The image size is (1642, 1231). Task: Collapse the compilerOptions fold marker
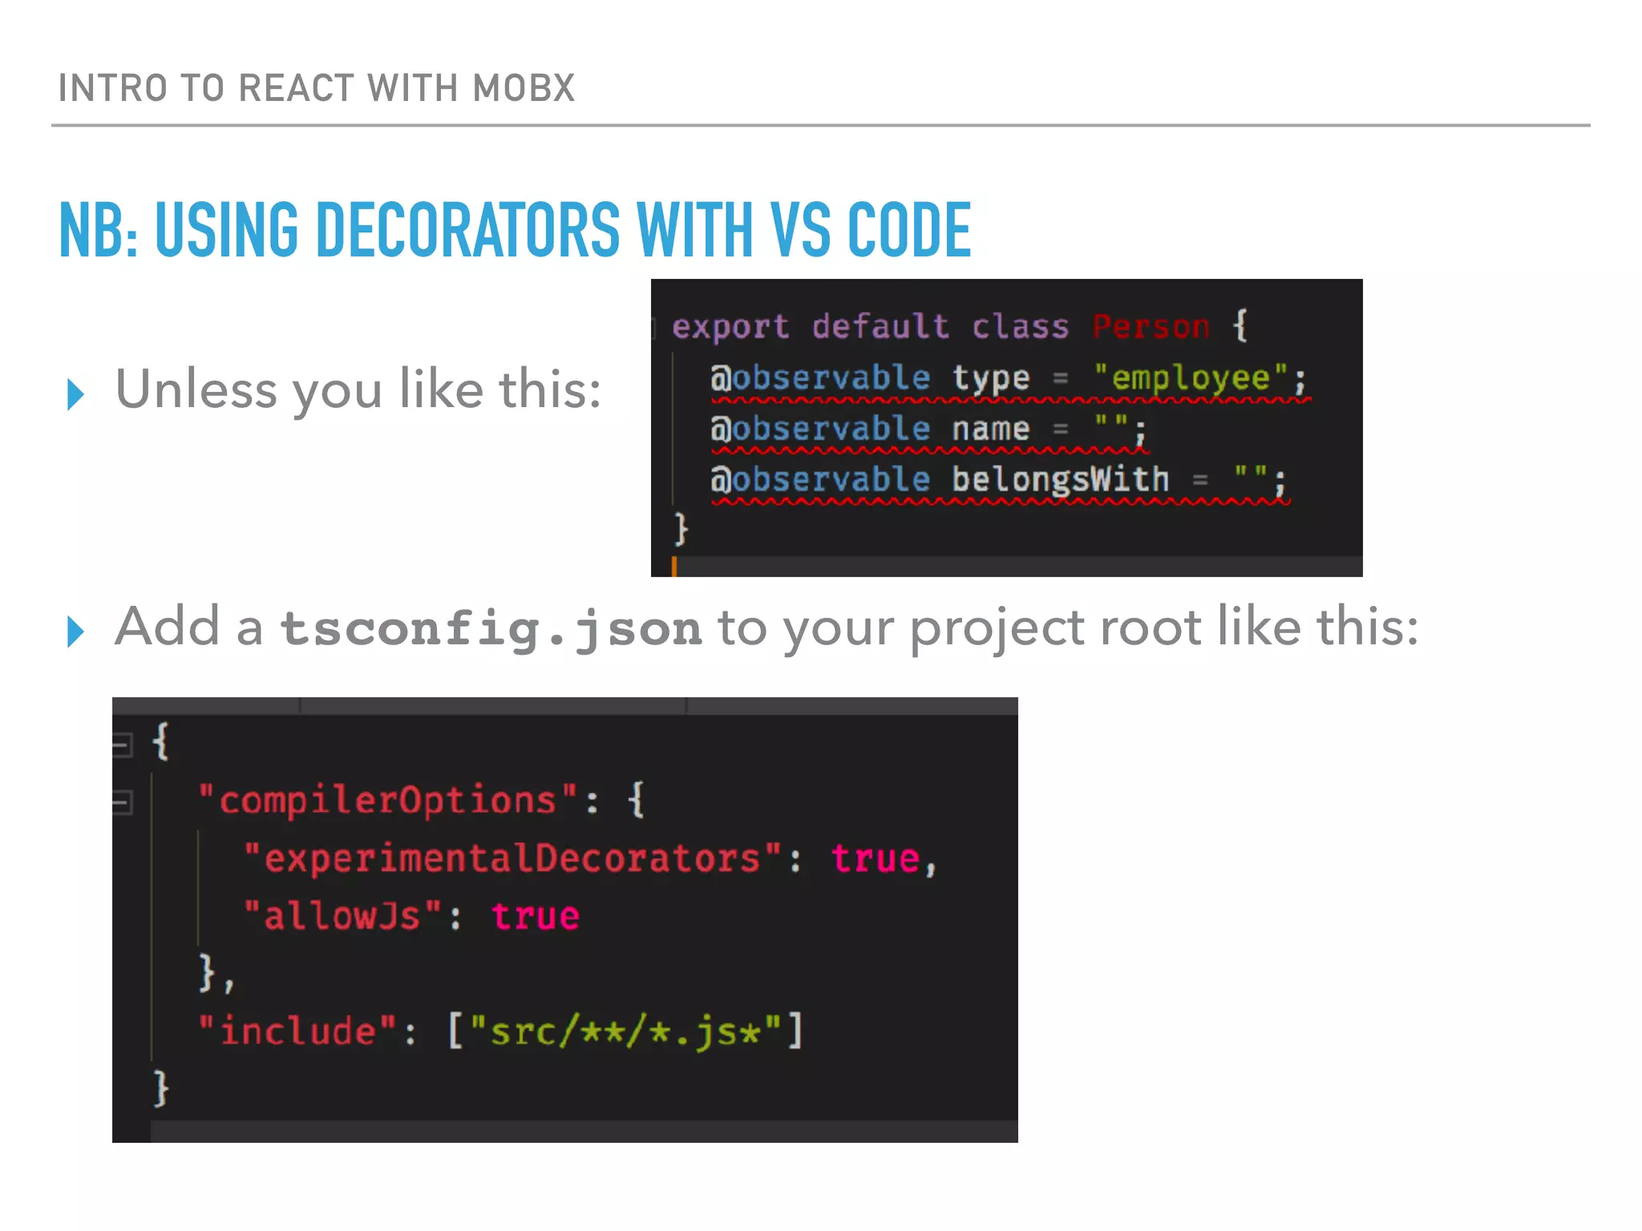click(121, 801)
